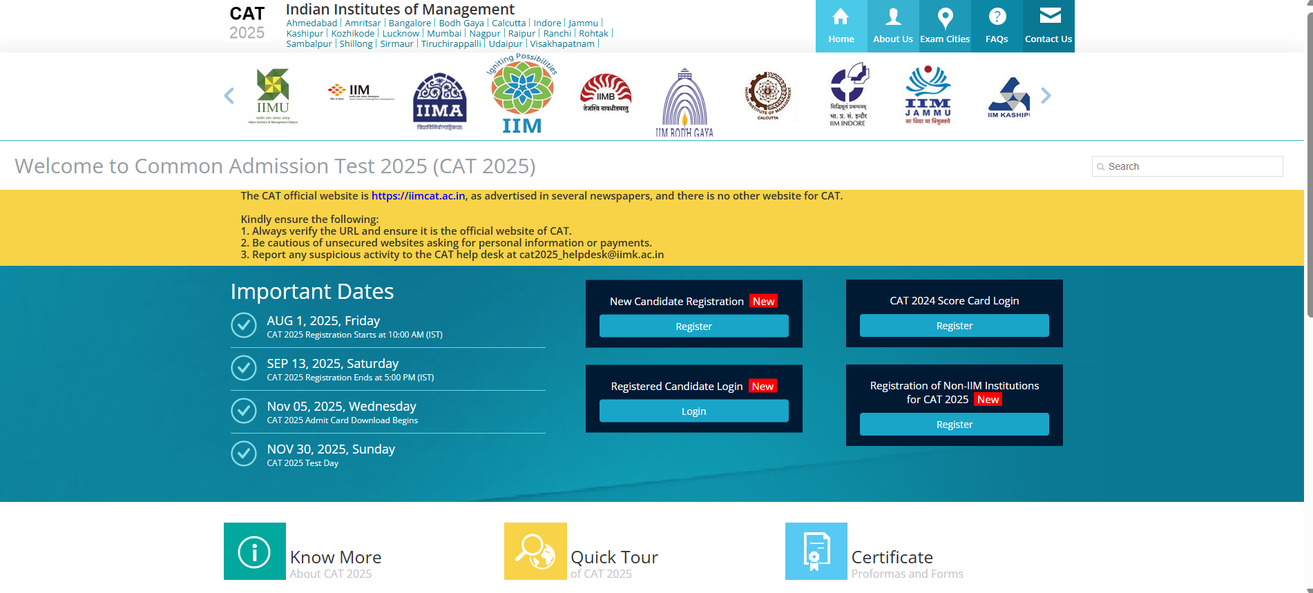Open the Ahmedabad institute link

312,23
